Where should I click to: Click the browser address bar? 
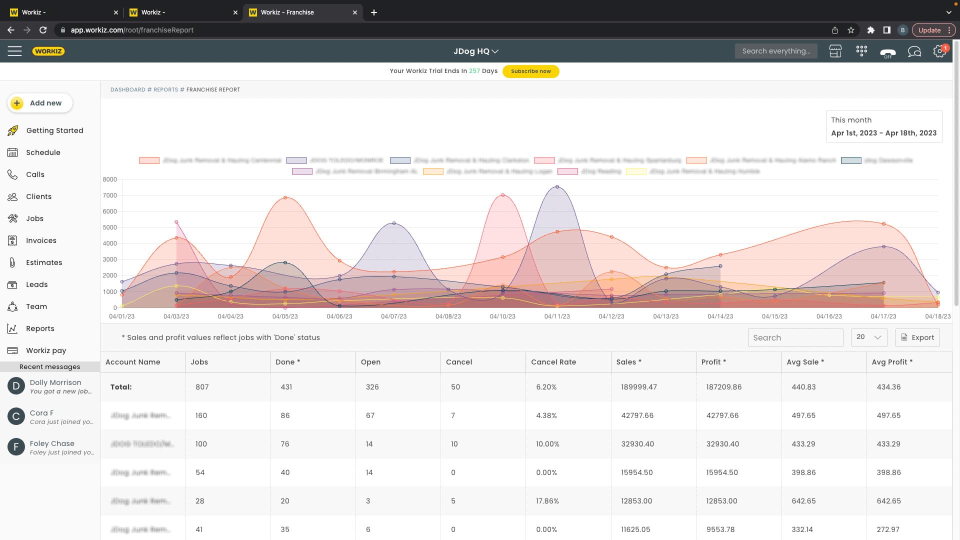pos(440,30)
